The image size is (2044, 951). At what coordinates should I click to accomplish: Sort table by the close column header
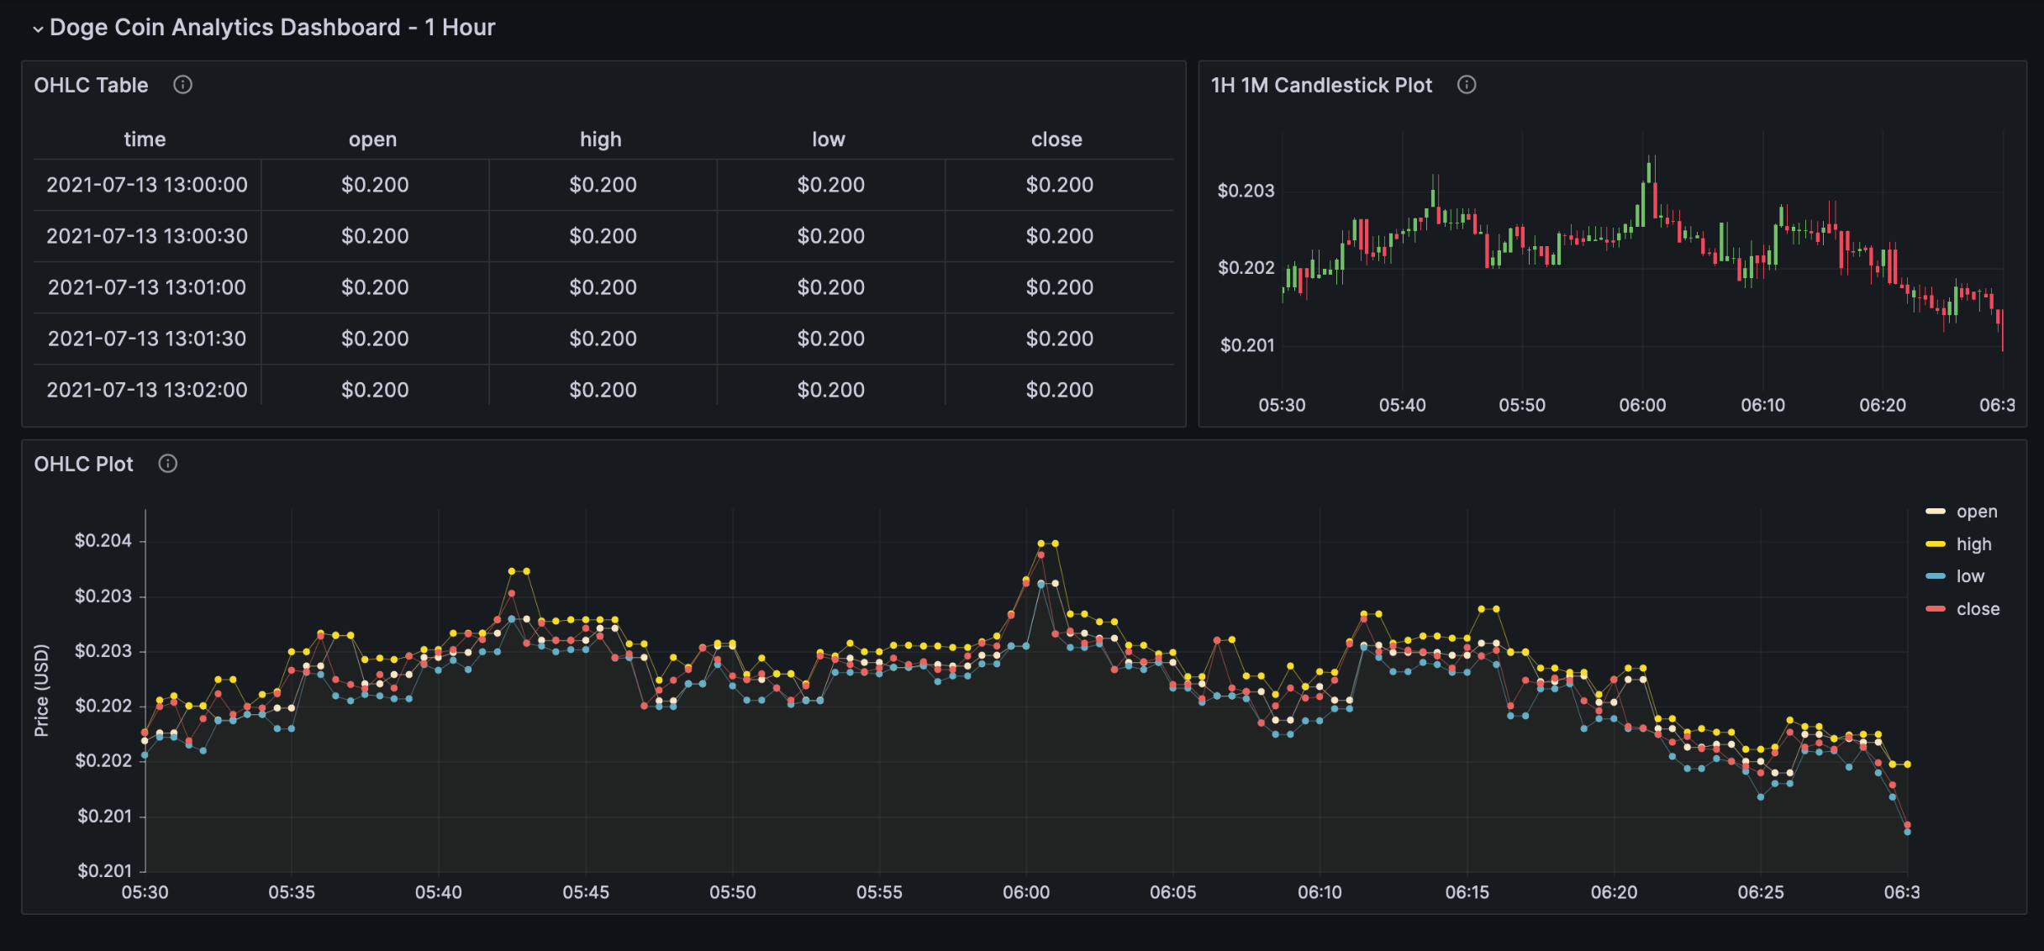1056,139
